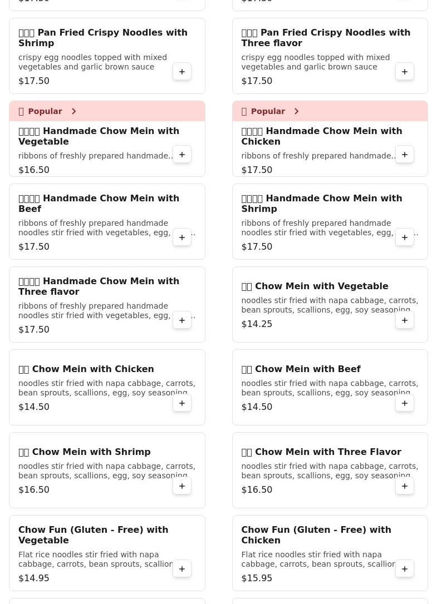Add Pan Fried Crispy Noodles Three flavor
Viewport: 437px width, 604px height.
(405, 72)
